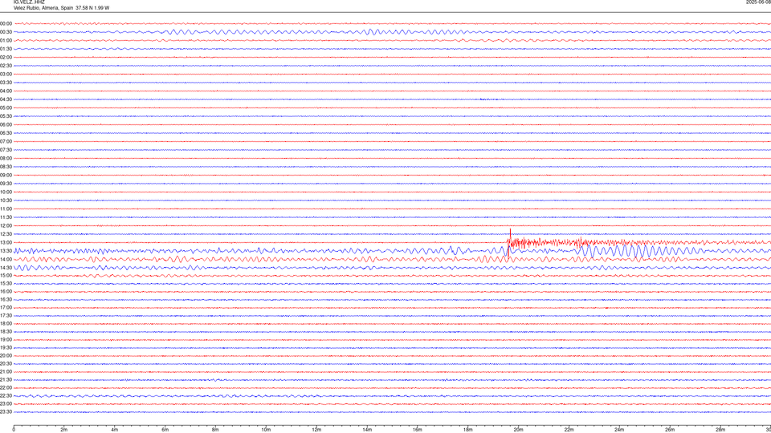Select the 11:00 row label
Image resolution: width=771 pixels, height=433 pixels.
pos(6,209)
